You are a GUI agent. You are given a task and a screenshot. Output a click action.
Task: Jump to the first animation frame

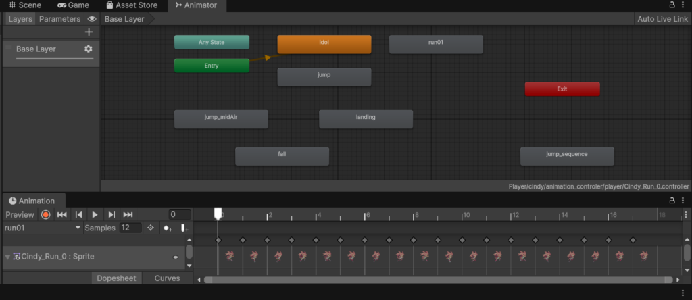(x=61, y=214)
